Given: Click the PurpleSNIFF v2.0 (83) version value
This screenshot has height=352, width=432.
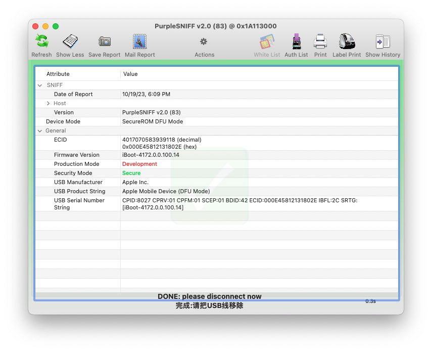Looking at the screenshot, I should tap(151, 112).
